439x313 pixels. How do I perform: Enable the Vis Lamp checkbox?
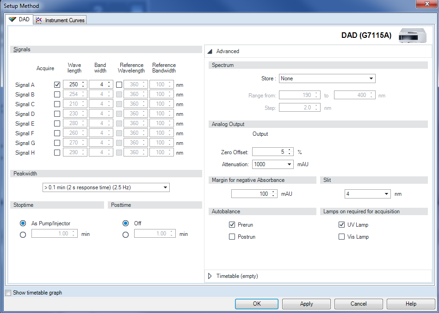(342, 236)
